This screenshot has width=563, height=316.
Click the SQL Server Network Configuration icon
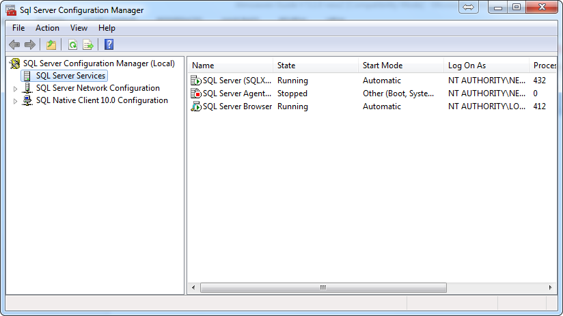[x=27, y=88]
